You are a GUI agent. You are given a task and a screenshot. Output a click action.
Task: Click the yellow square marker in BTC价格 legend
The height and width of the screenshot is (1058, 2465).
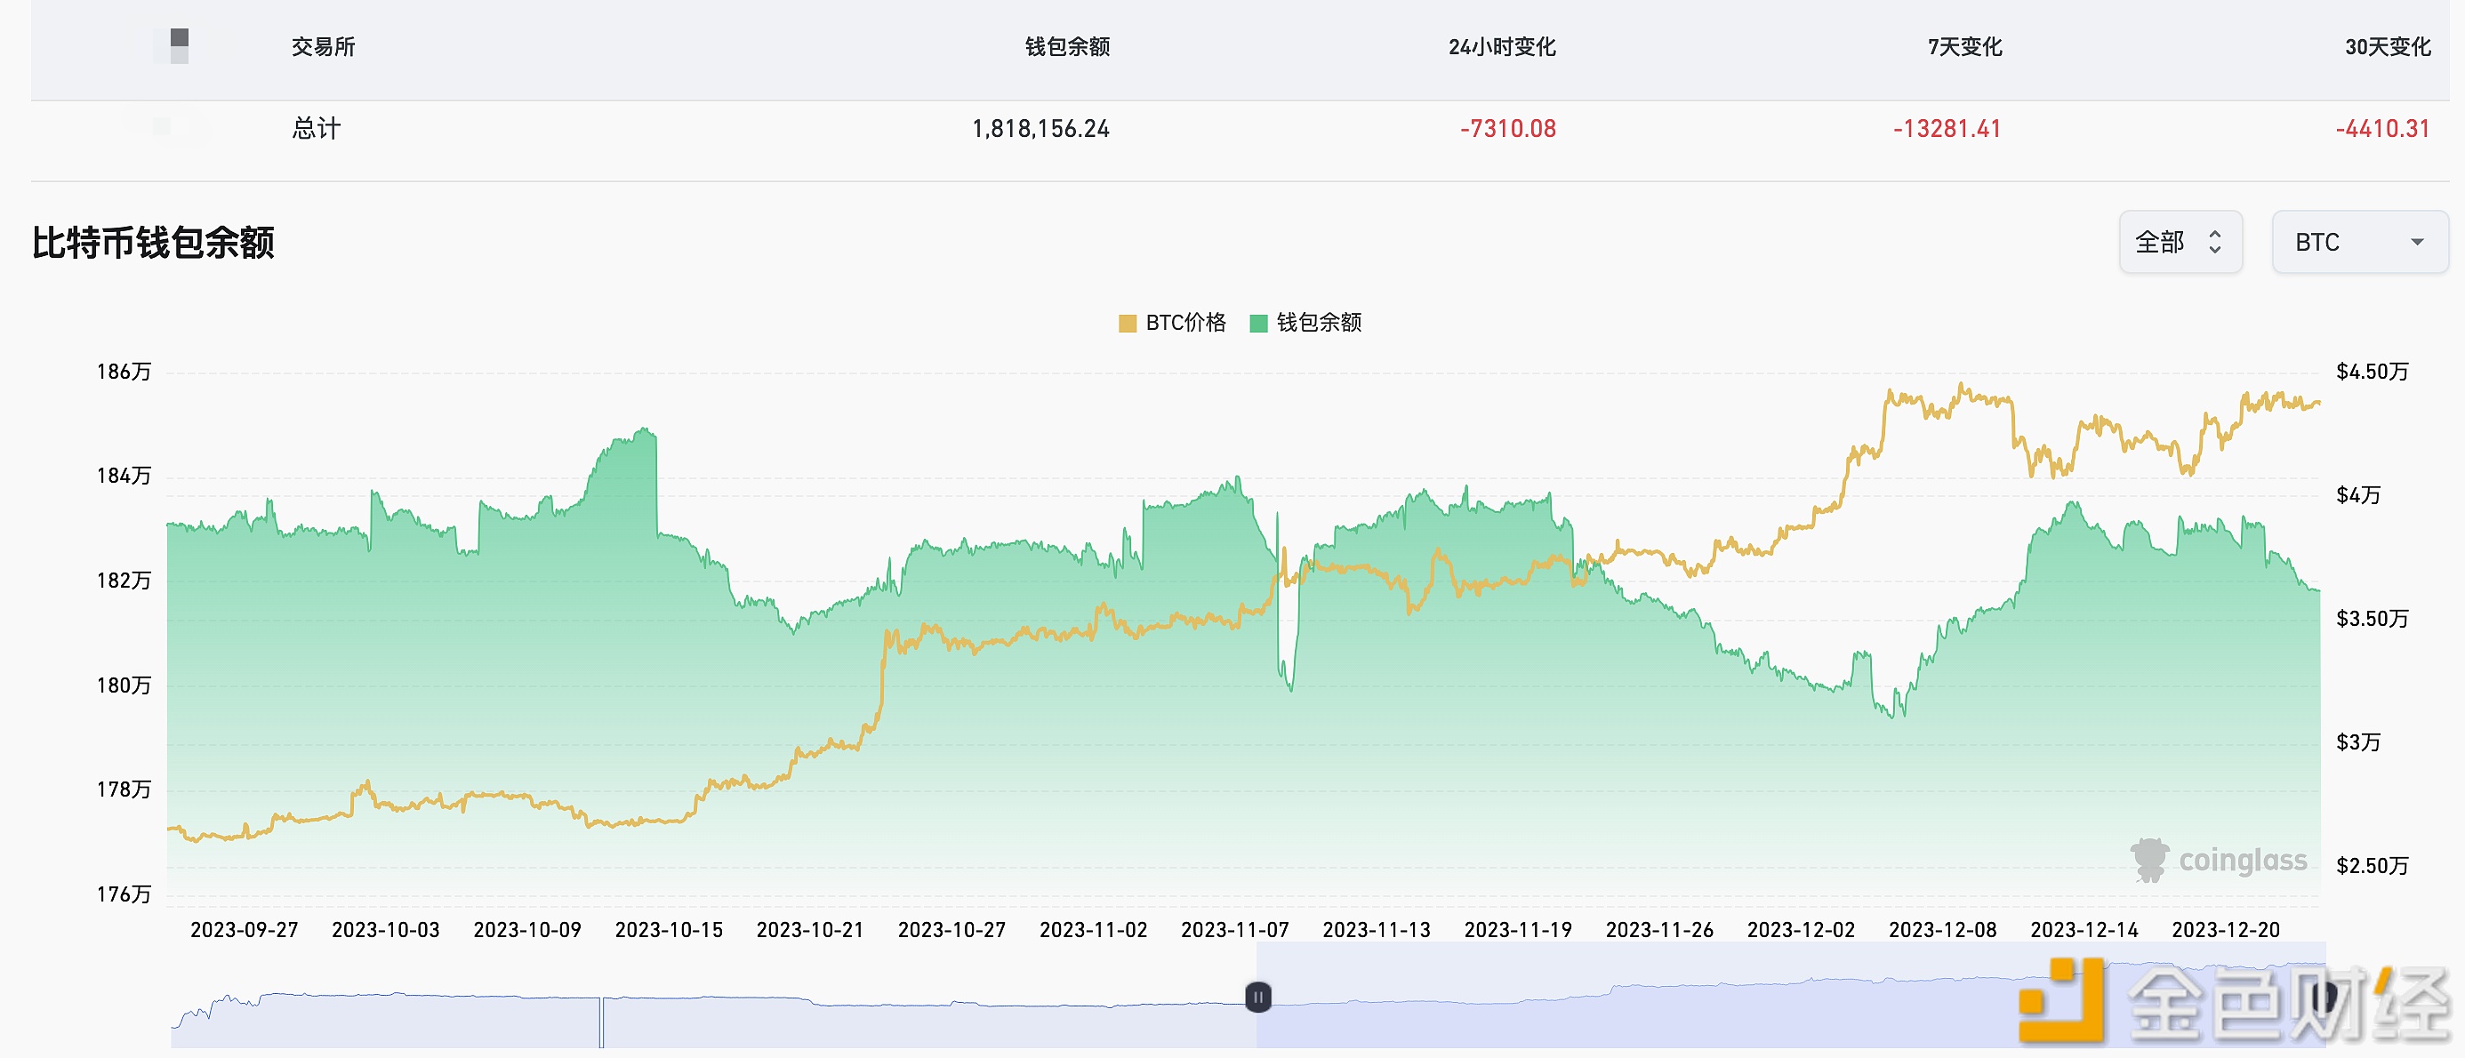[1128, 324]
